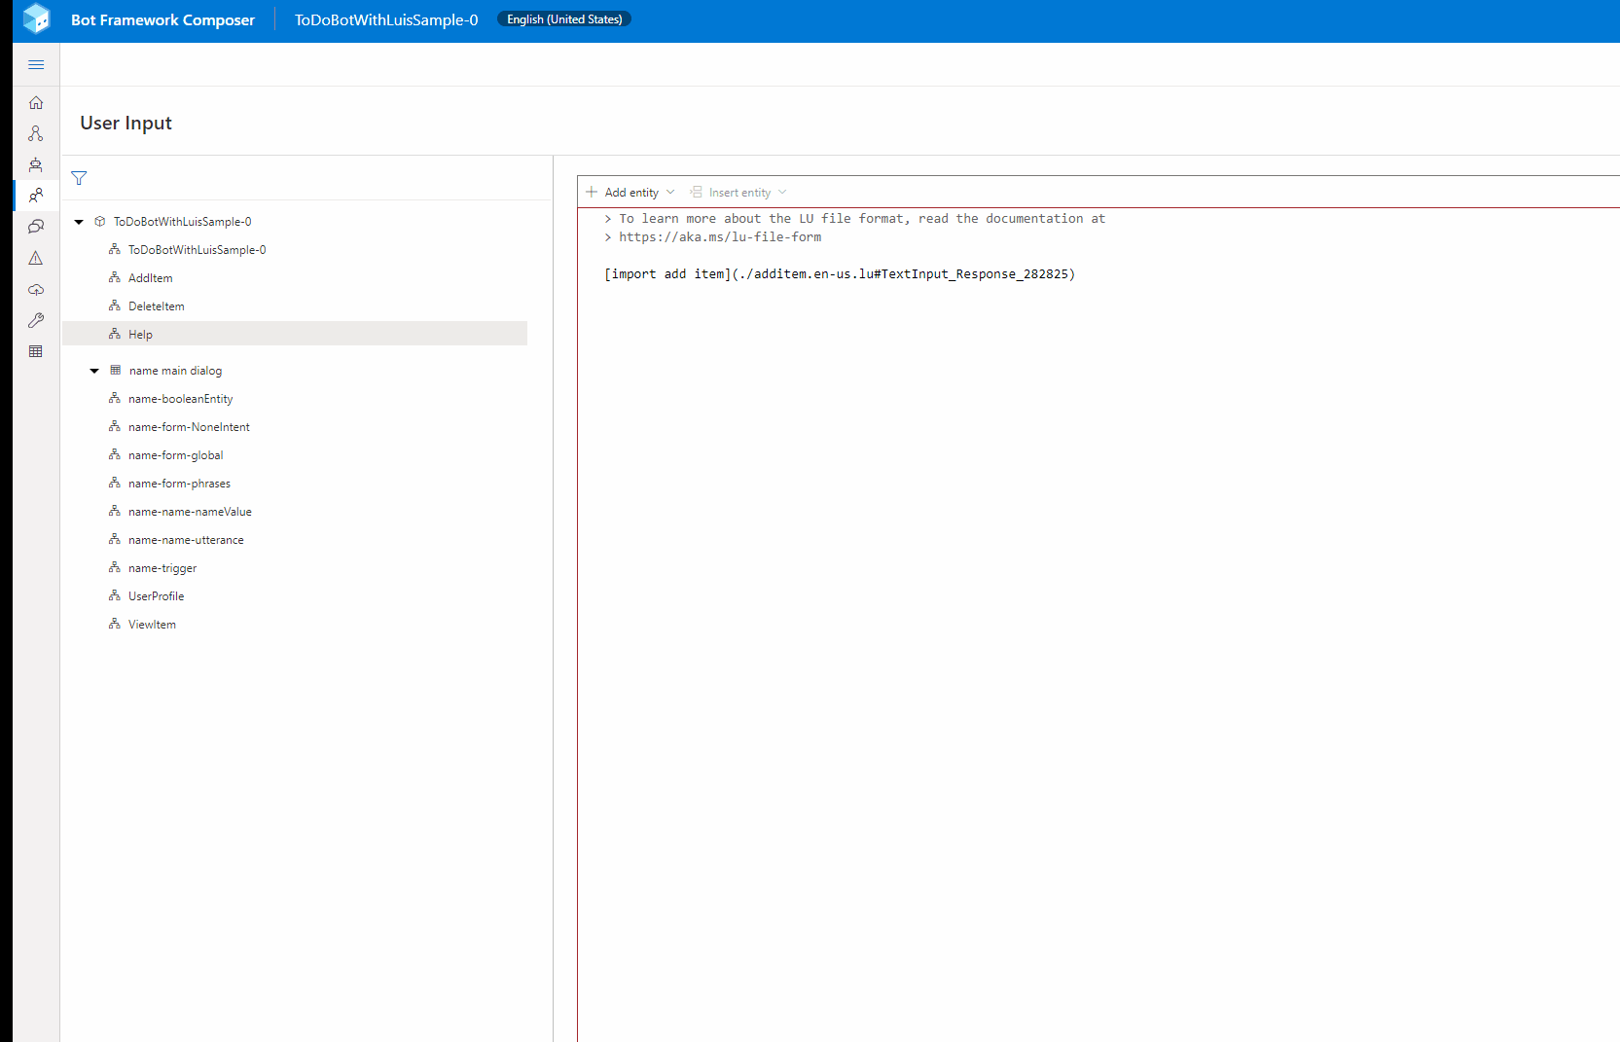Select the UserProfile dialog

point(295,596)
